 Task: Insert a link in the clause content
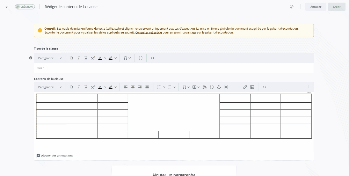pos(245,87)
